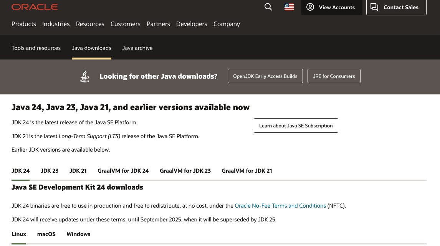
Task: Click the account profile icon
Action: click(310, 7)
